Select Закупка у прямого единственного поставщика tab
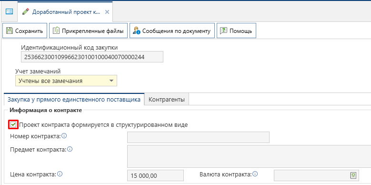This screenshot has width=371, height=185. coord(74,99)
